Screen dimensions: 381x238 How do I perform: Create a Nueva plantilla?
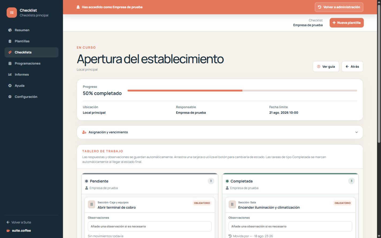coord(347,23)
